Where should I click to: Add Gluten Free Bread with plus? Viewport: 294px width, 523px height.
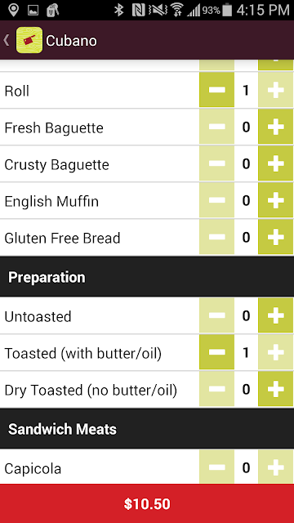[276, 237]
